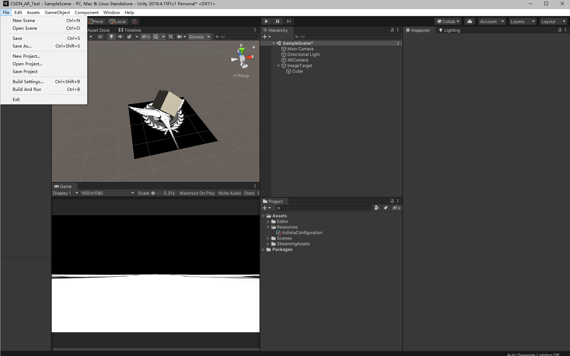This screenshot has height=356, width=570.
Task: Select the 2D view mode icon
Action: [100, 36]
